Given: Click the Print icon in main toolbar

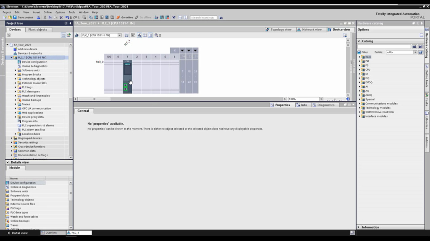Looking at the screenshot, I should coord(38,17).
